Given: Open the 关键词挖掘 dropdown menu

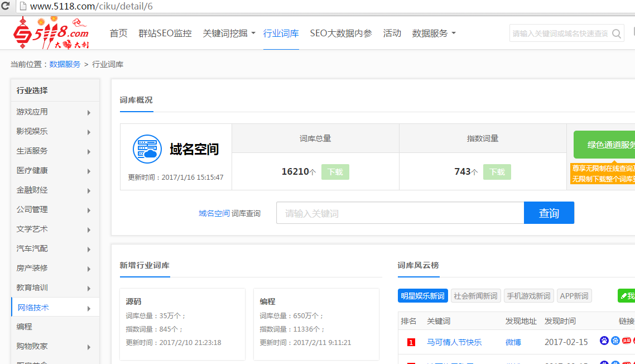Looking at the screenshot, I should 229,33.
